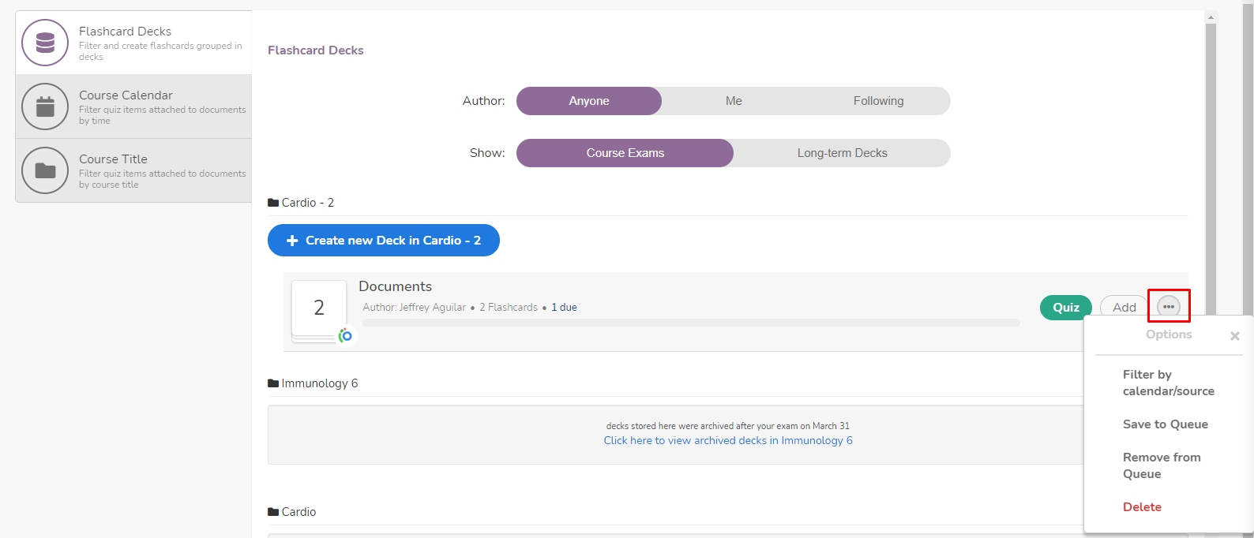
Task: Click the Immunology 6 folder icon
Action: tap(273, 383)
